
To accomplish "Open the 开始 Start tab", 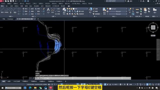I will click(4, 19).
